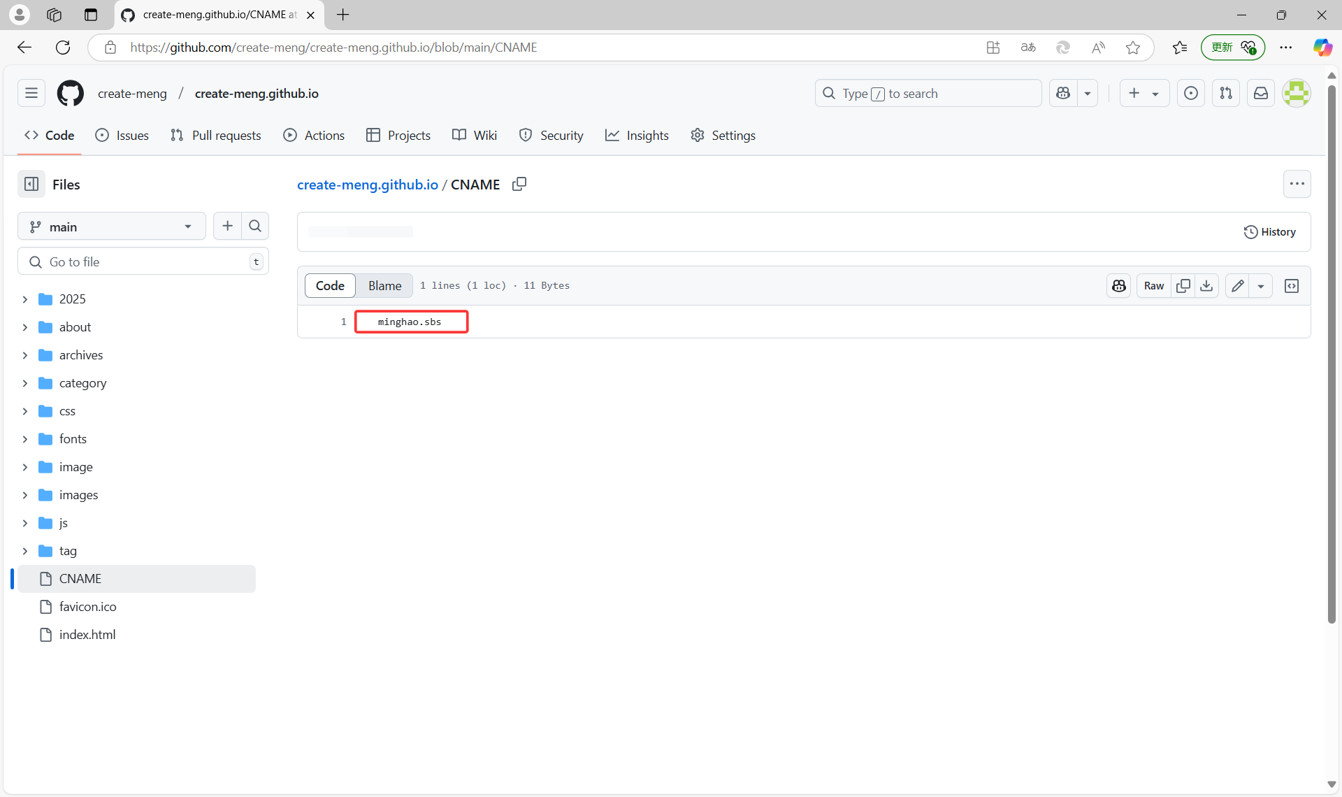Screen dimensions: 1342x797
Task: Edit the file with the pencil icon
Action: (x=1238, y=285)
